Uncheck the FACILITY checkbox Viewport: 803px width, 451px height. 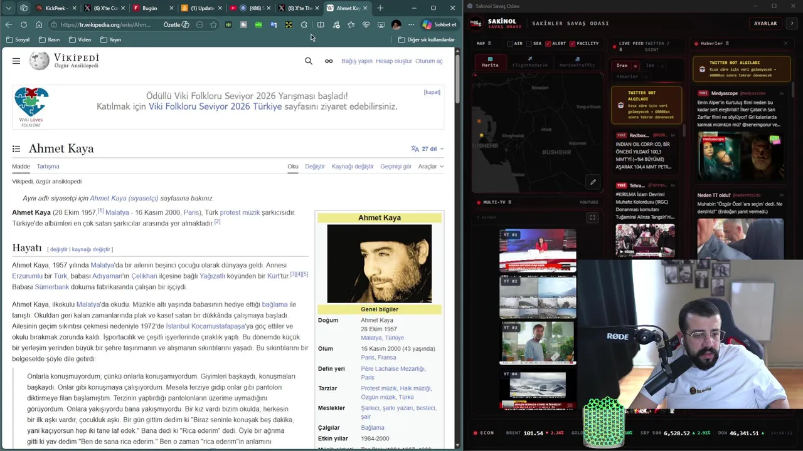point(573,44)
